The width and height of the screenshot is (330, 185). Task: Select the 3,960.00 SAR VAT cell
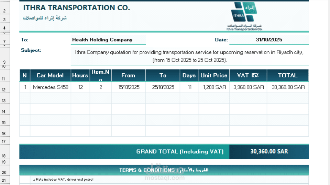pos(248,87)
